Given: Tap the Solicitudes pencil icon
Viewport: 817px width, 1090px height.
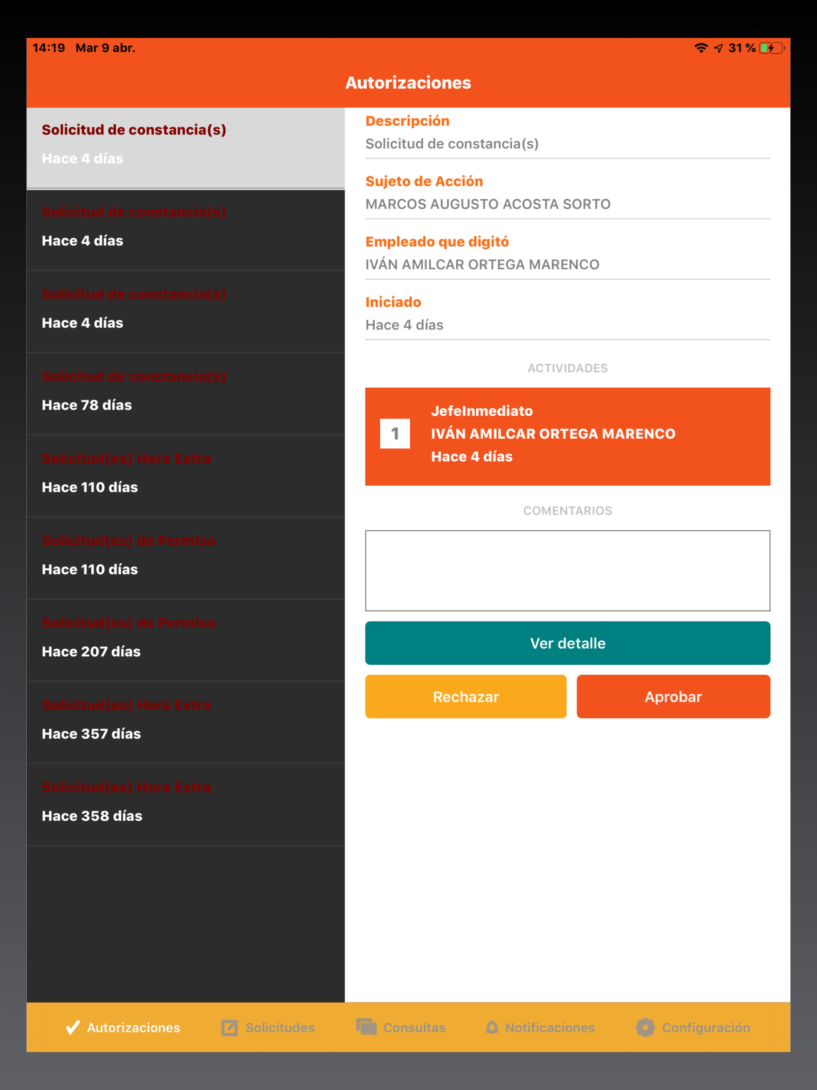Looking at the screenshot, I should (x=230, y=1027).
